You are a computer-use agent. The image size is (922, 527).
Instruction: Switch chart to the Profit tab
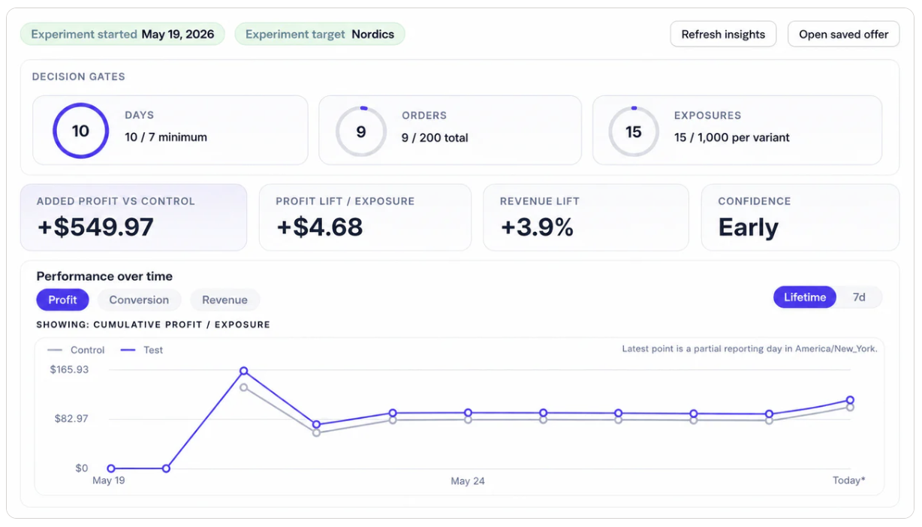(x=62, y=300)
